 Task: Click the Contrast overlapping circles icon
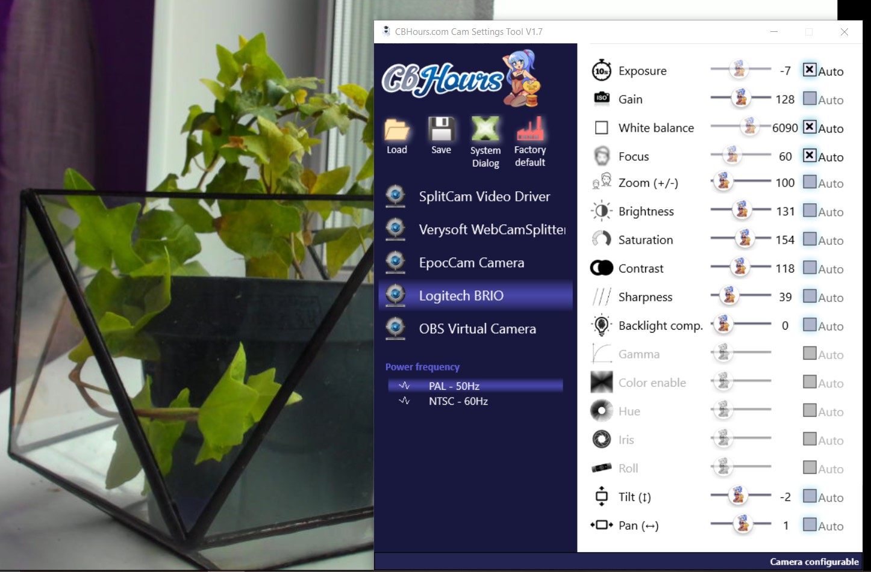601,268
